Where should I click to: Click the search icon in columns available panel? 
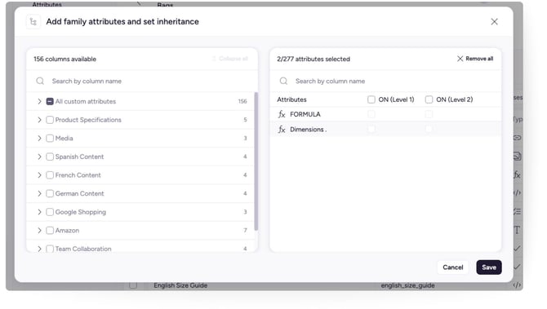(x=40, y=82)
